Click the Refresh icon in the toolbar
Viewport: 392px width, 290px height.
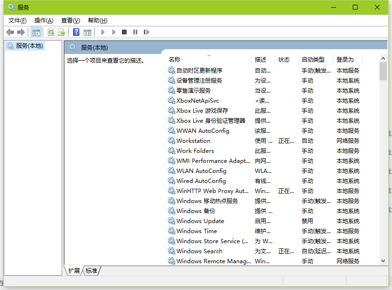[x=51, y=32]
